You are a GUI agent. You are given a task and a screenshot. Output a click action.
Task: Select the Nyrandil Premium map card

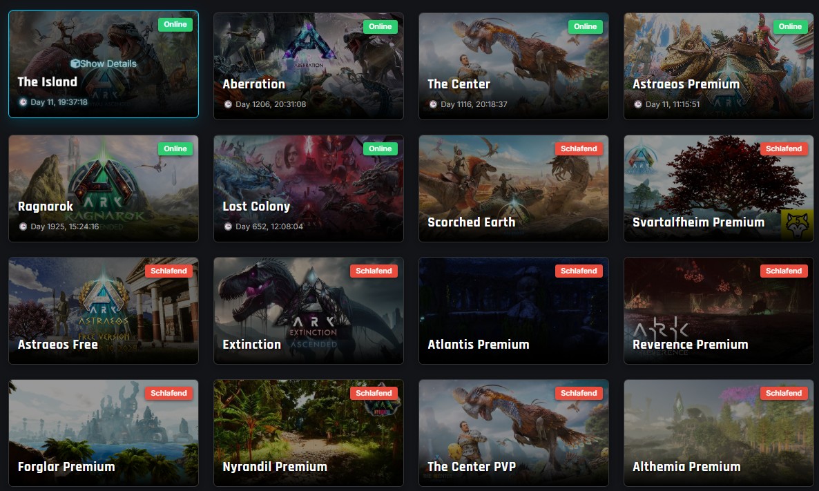[308, 432]
